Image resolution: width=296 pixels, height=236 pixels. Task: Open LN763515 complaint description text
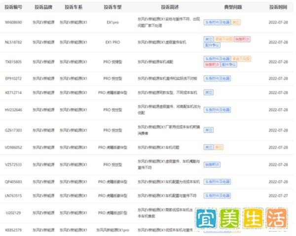[167, 196]
